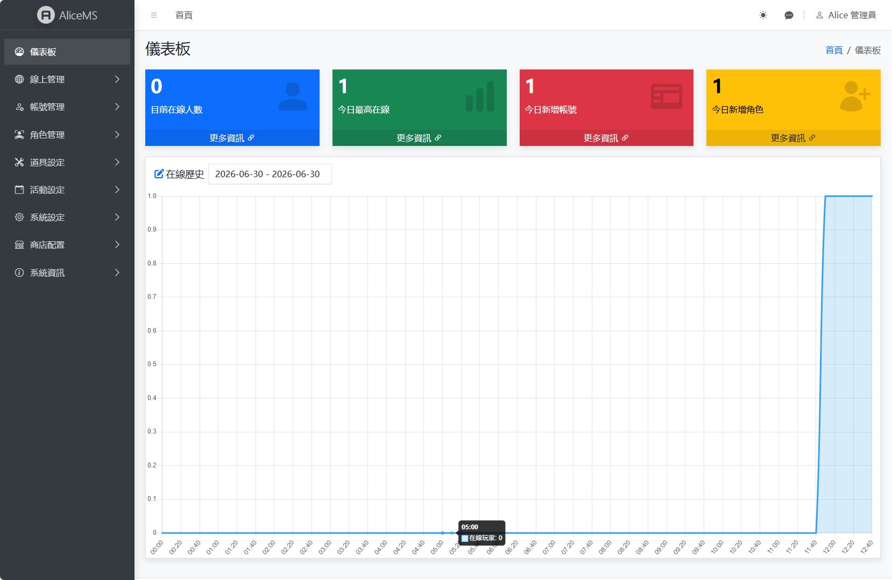Click 更多資訊 on the 今日最高在線 card
The height and width of the screenshot is (580, 892).
click(419, 138)
